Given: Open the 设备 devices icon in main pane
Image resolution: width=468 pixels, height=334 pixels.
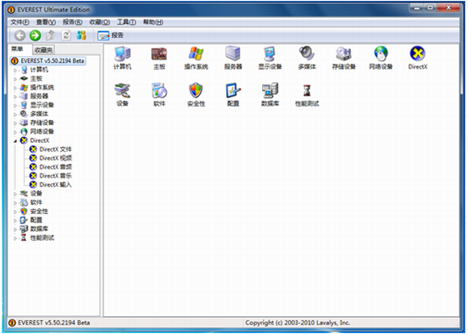Looking at the screenshot, I should (x=123, y=95).
